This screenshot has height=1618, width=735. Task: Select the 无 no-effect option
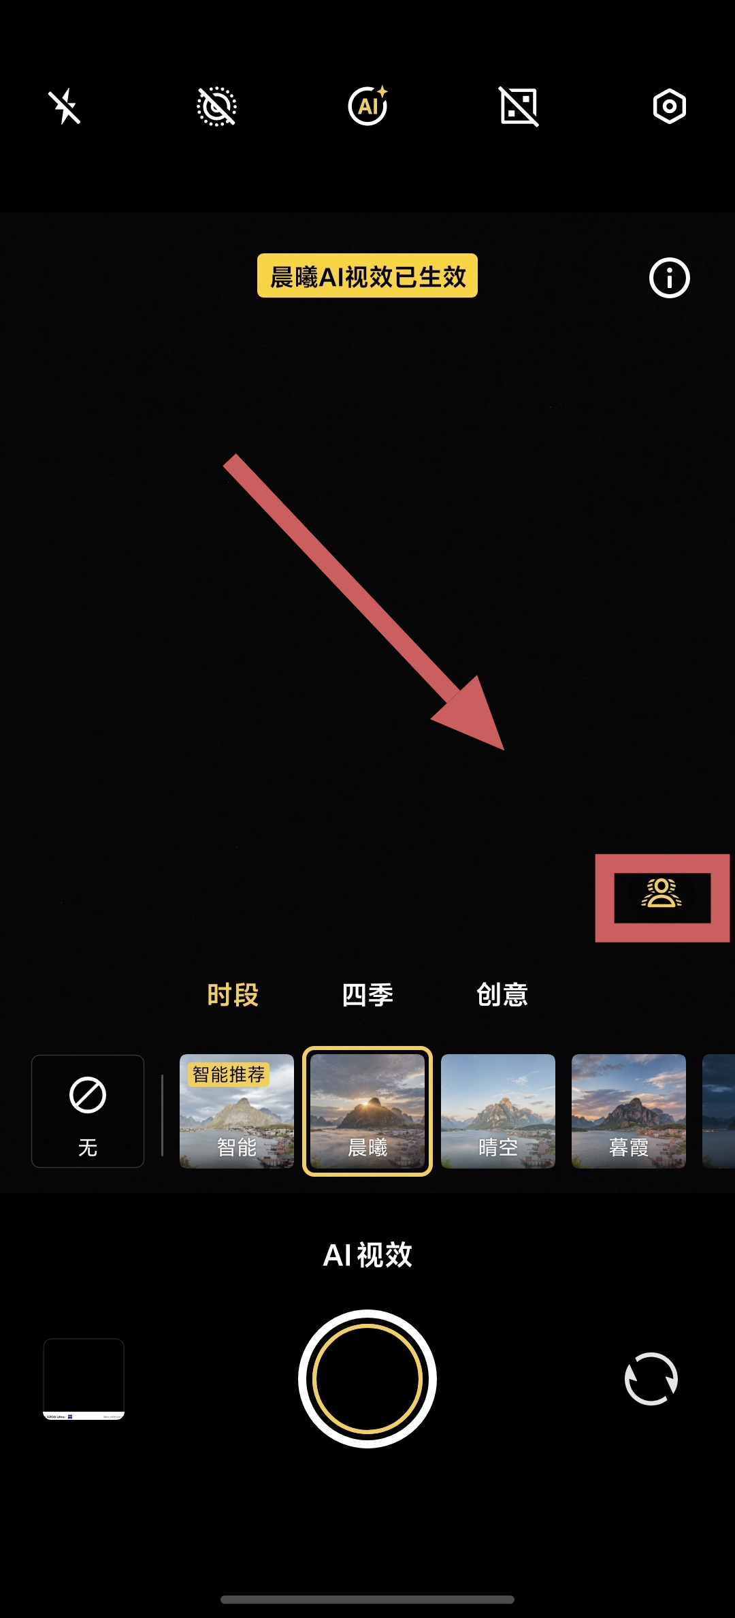tap(88, 1111)
